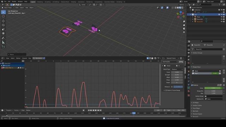Click the viewport pan hand icon
Screen dimensions: 226x127
(x=184, y=25)
